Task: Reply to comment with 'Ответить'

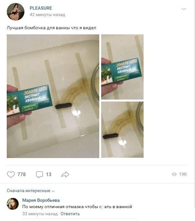Action: 70,214
